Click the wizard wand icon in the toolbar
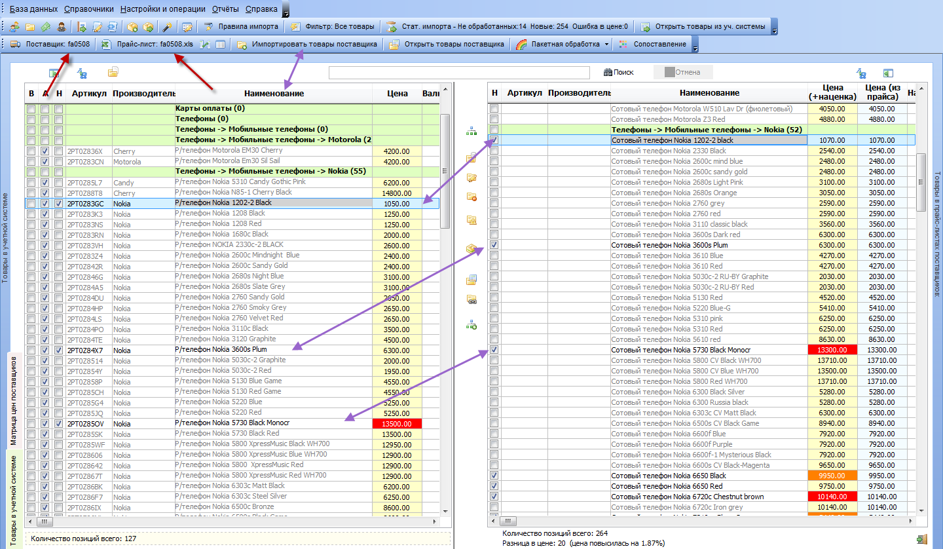The width and height of the screenshot is (943, 549). coord(167,27)
